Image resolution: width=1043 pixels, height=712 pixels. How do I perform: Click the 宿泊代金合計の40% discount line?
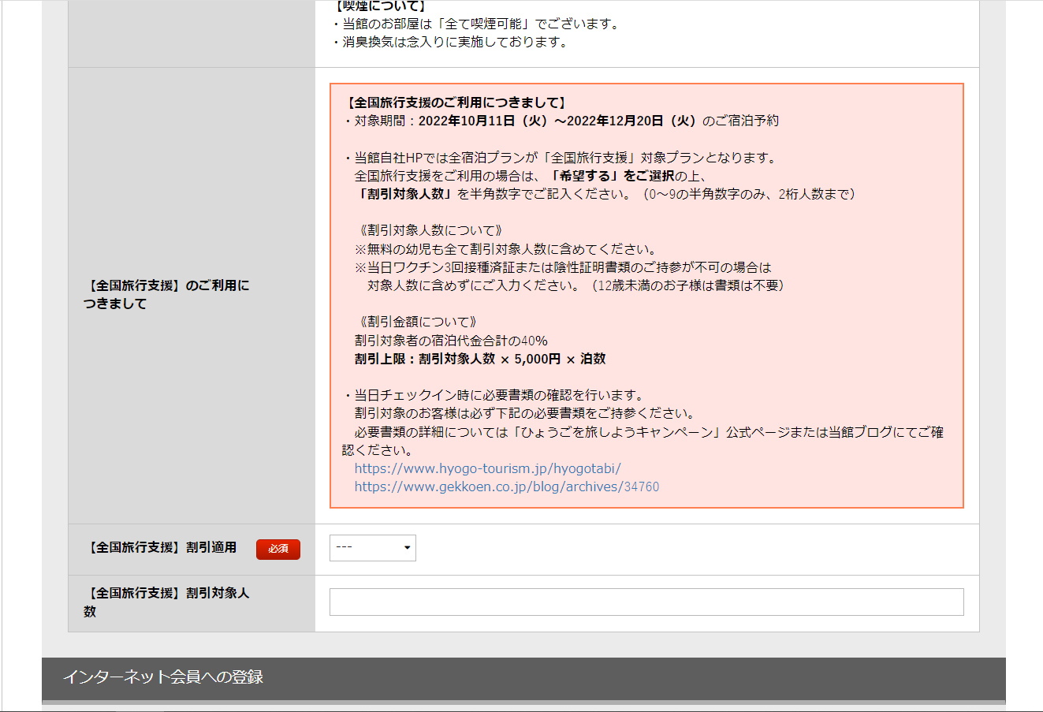pyautogui.click(x=450, y=341)
